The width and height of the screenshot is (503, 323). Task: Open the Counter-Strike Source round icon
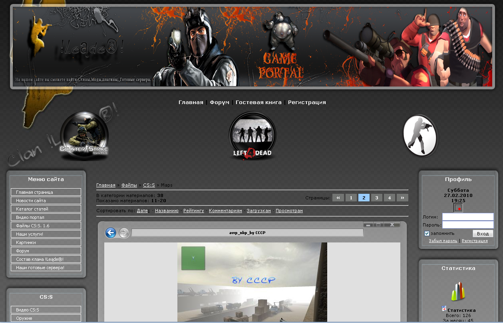(84, 136)
